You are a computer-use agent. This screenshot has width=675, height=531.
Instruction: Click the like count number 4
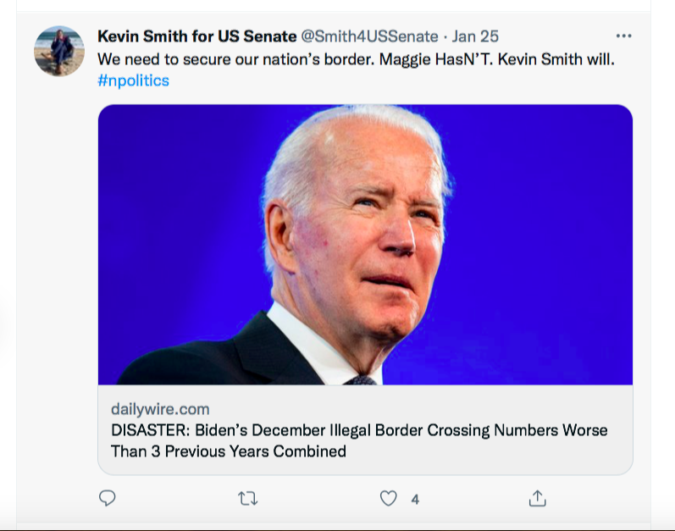click(415, 500)
